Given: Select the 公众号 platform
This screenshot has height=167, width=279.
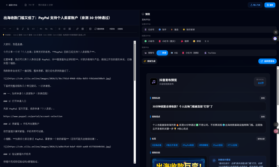Looking at the screenshot, I should point(149,29).
